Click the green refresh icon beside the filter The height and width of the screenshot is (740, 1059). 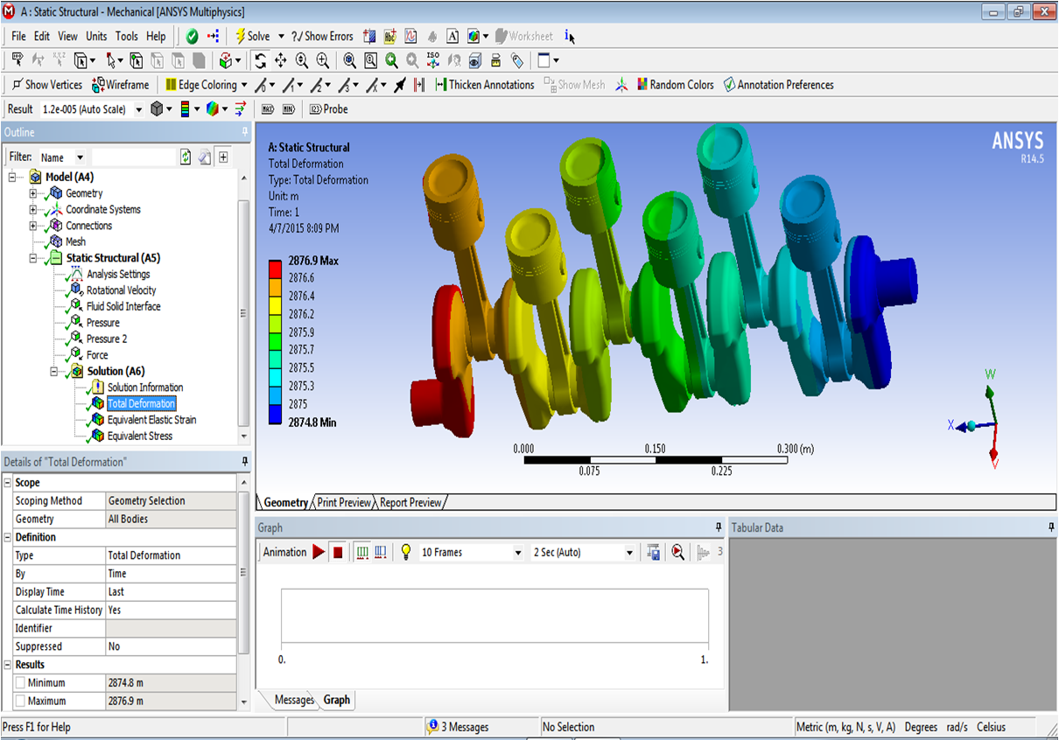pyautogui.click(x=186, y=157)
